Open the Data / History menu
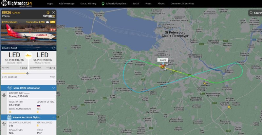Viewport: 262px width, 135px height. pos(88,4)
